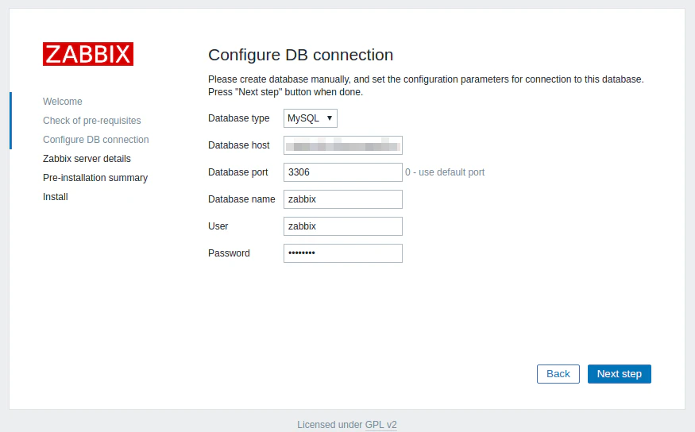Click the Zabbix logo

click(87, 54)
